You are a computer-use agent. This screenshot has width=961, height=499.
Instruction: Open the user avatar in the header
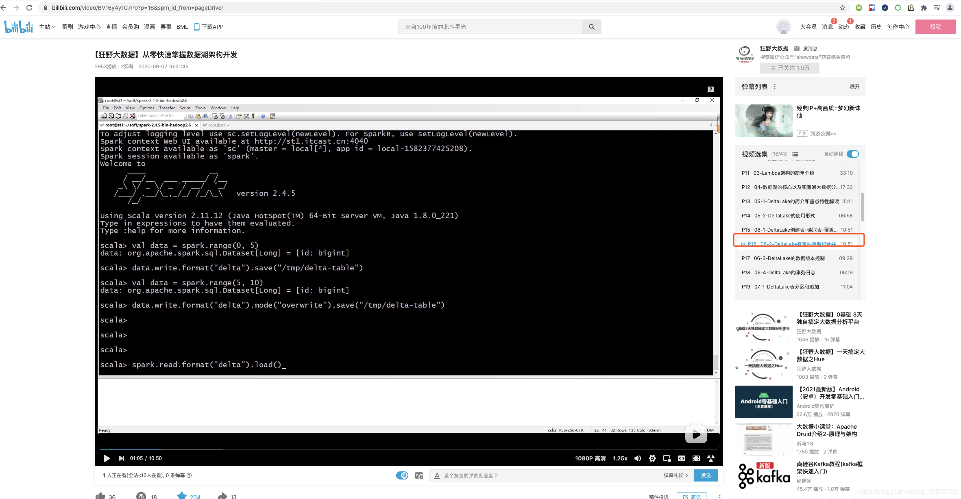coord(783,27)
